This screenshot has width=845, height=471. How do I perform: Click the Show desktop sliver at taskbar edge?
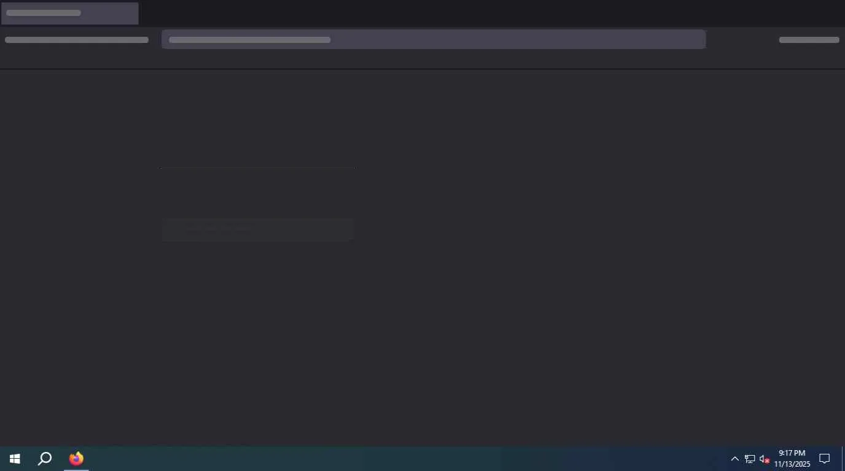click(843, 459)
